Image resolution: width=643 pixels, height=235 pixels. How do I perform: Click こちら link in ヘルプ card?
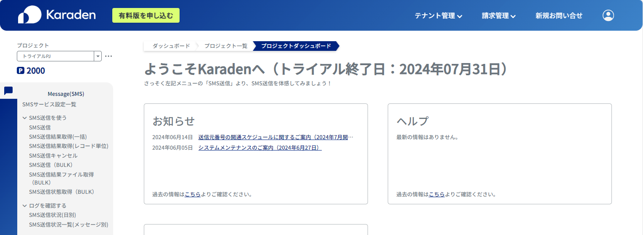[x=437, y=194]
